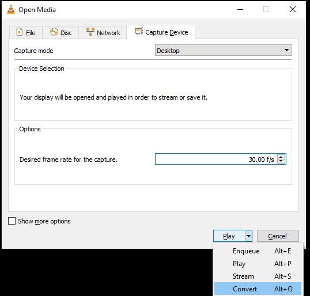
Task: Click the Capture Device tab icon
Action: (x=139, y=31)
